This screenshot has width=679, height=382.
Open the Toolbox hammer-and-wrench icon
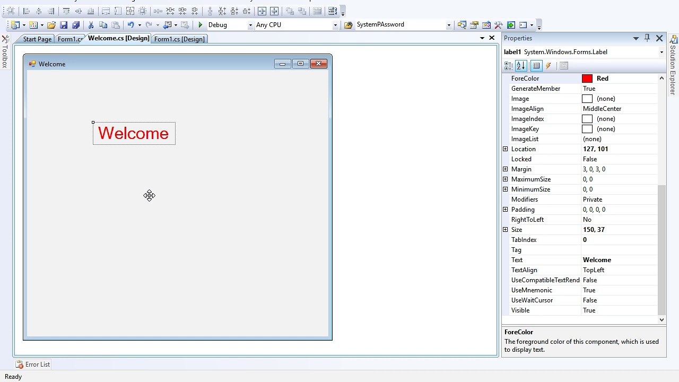tap(499, 25)
